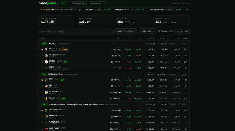Screen dimensions: 235x131
Task: Click the NVIDIA group title
Action: [x=53, y=44]
